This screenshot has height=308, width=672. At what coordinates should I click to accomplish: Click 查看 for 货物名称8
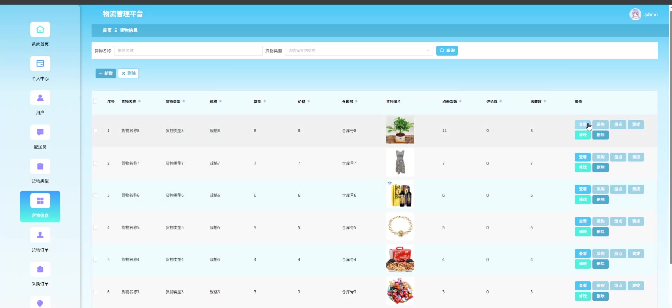[583, 124]
